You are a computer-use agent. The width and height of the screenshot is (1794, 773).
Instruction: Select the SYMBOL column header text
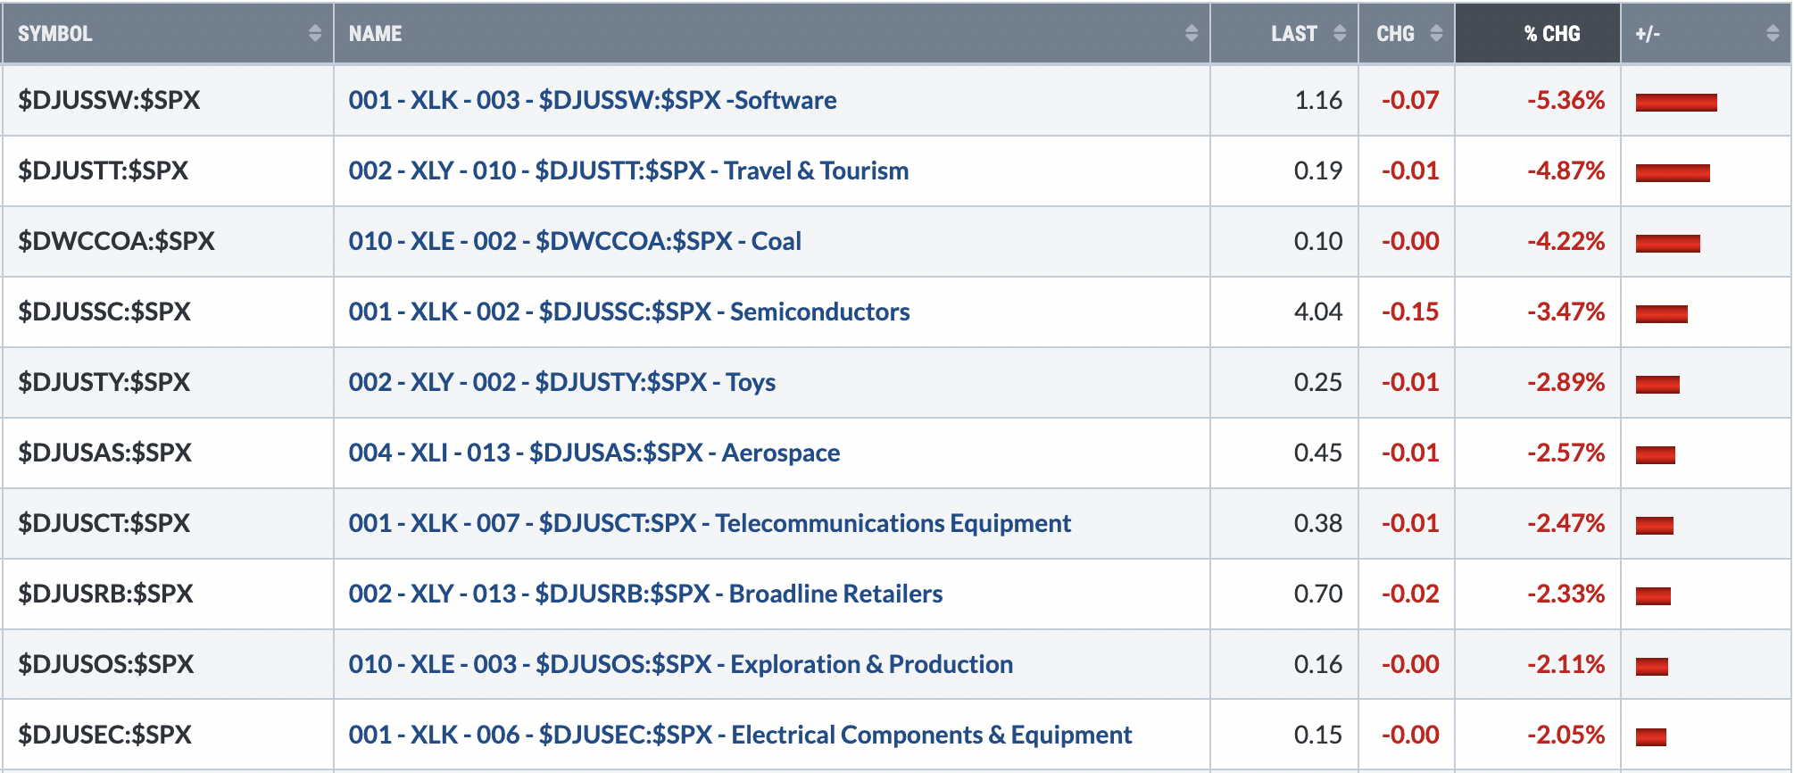click(x=55, y=34)
